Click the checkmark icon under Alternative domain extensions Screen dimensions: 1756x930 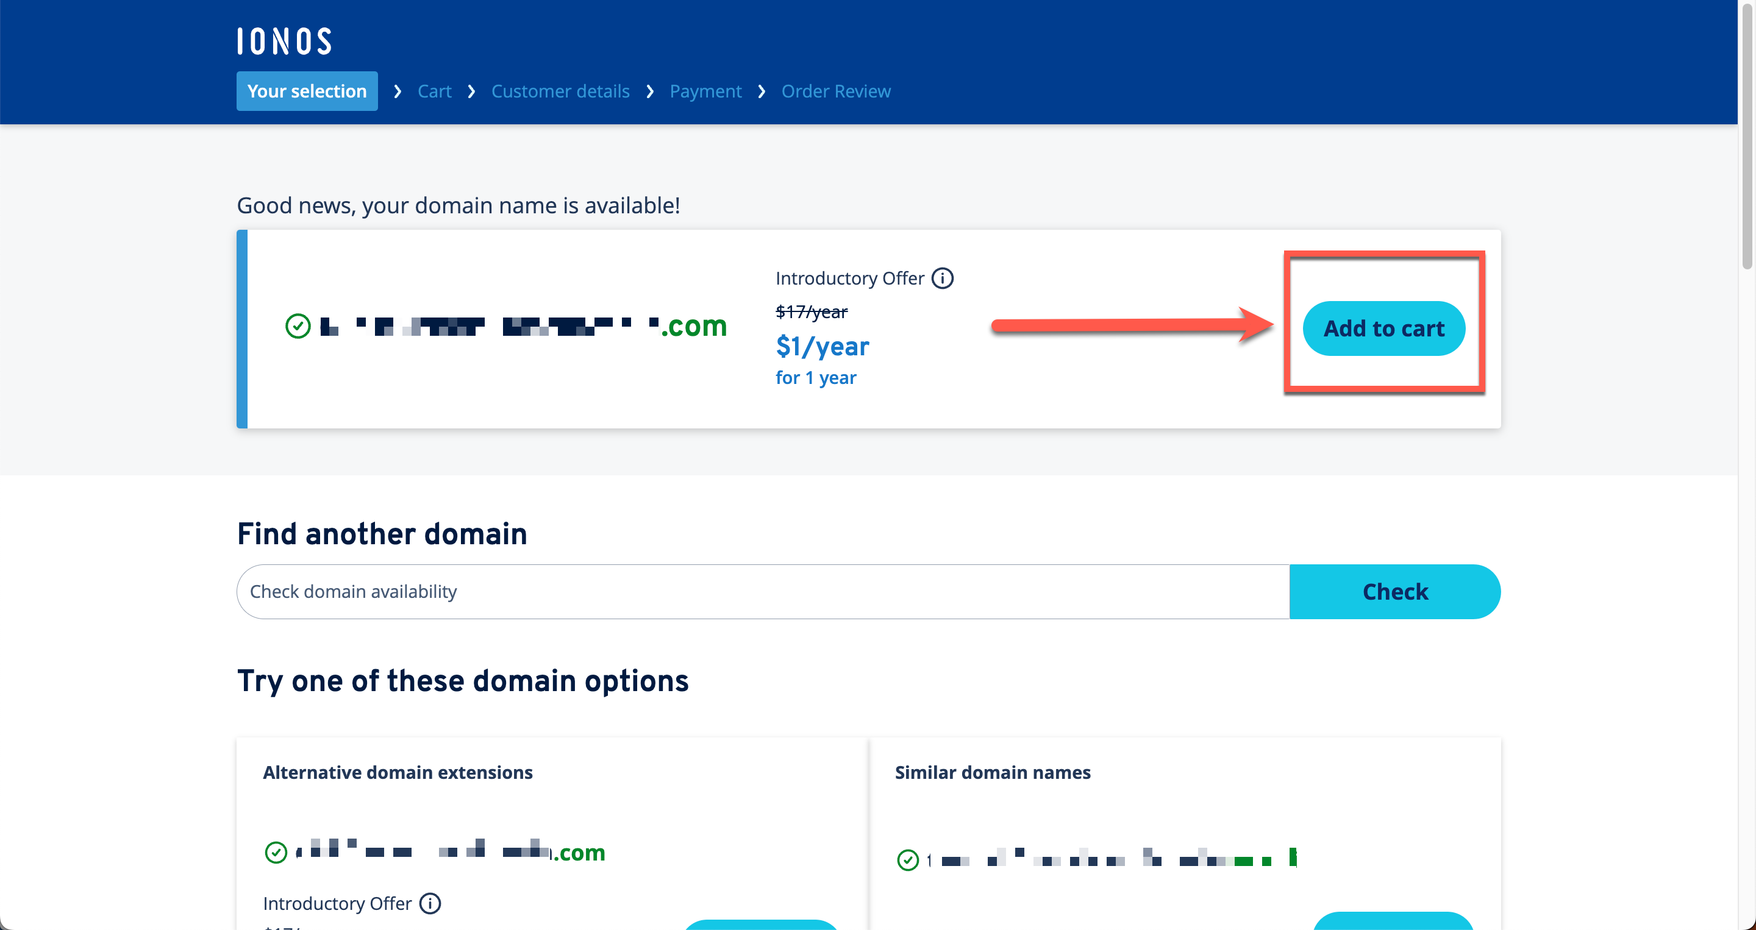point(276,853)
